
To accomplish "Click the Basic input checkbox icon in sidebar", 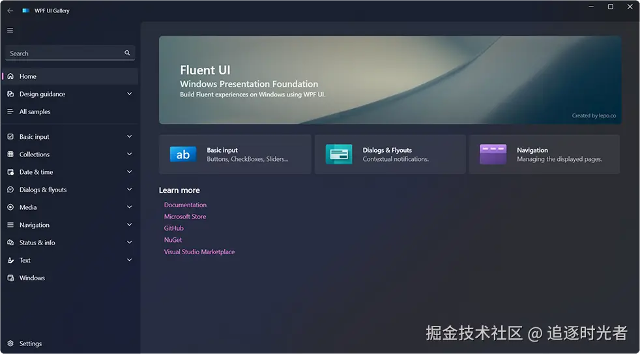I will (x=10, y=137).
